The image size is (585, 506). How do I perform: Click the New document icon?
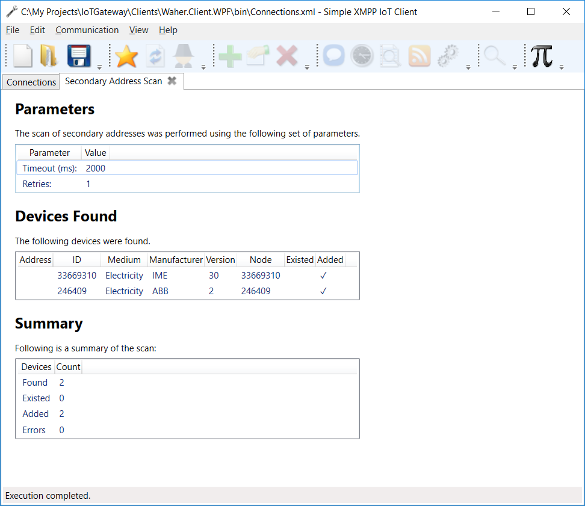(x=23, y=56)
